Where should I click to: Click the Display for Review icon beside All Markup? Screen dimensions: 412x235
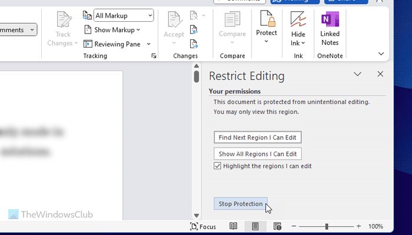87,15
